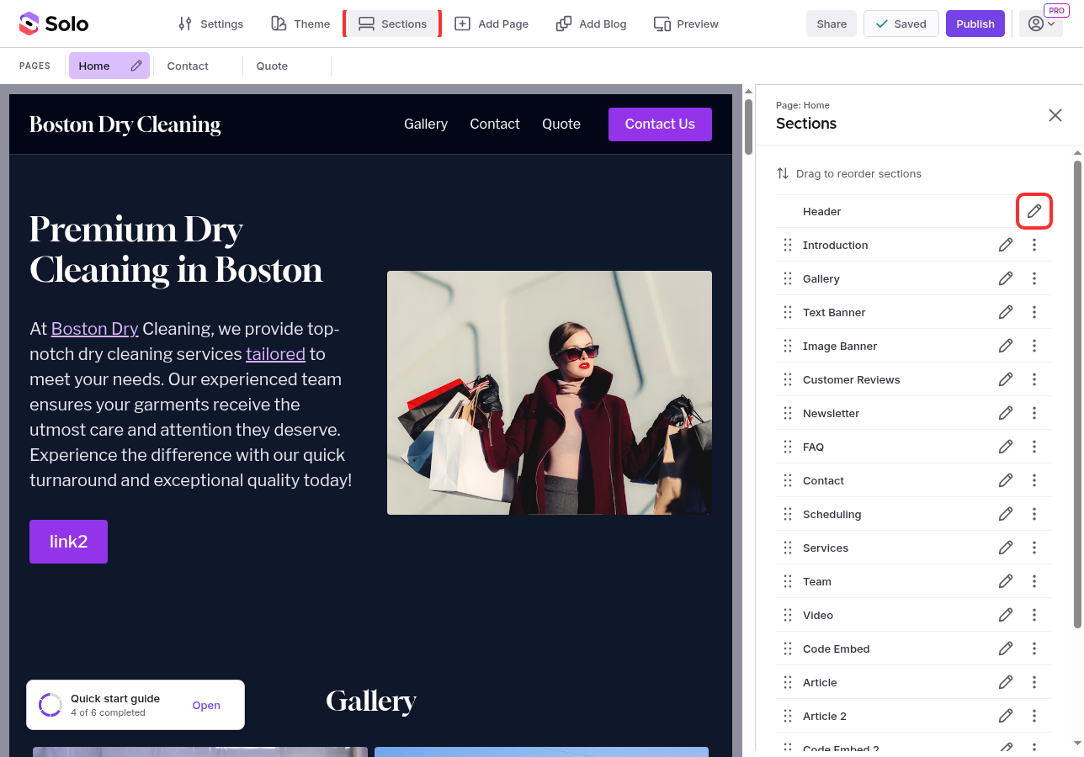Image resolution: width=1084 pixels, height=757 pixels.
Task: Click Quote in the site navigation
Action: (561, 124)
